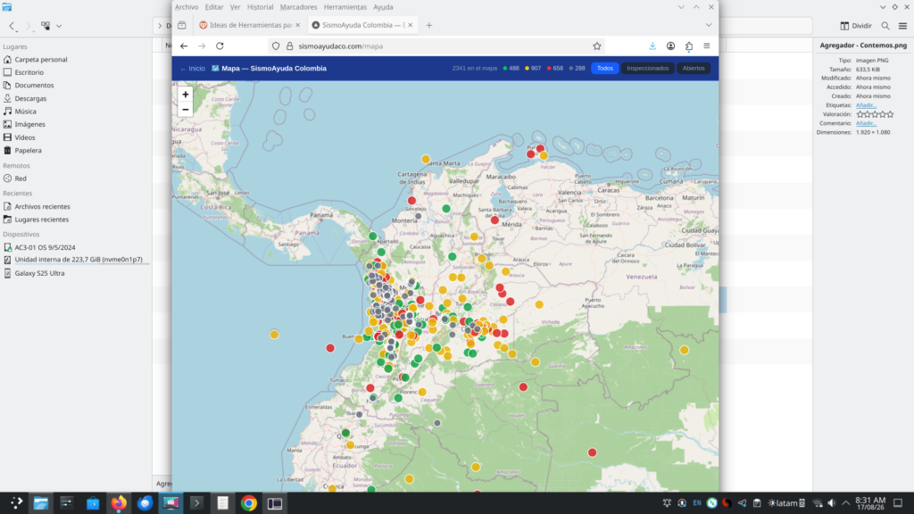914x514 pixels.
Task: Open Carpeta personal in sidebar
Action: [41, 60]
